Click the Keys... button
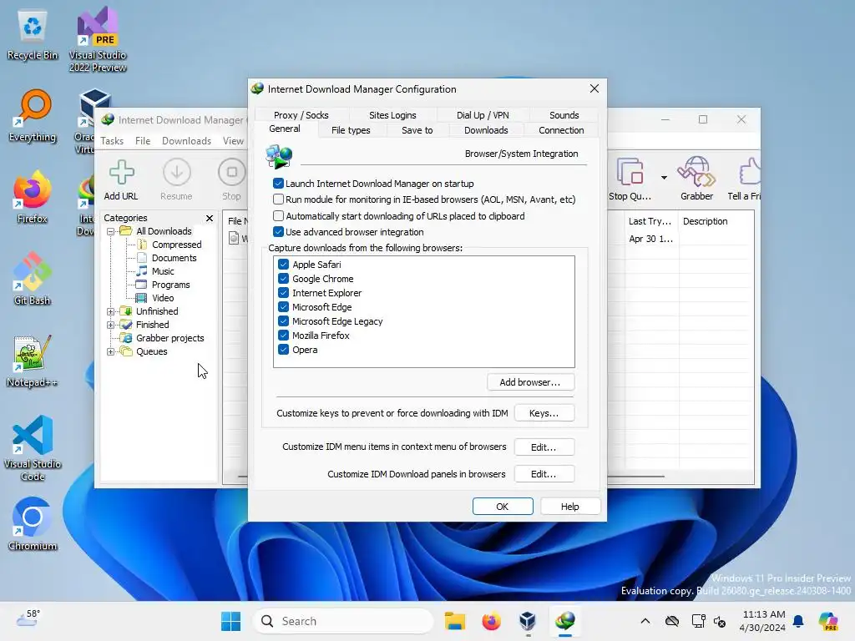855x641 pixels. point(544,413)
